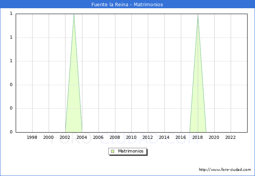Select the 2022 x-axis label
Screen dimensions: 255x176
(230, 137)
